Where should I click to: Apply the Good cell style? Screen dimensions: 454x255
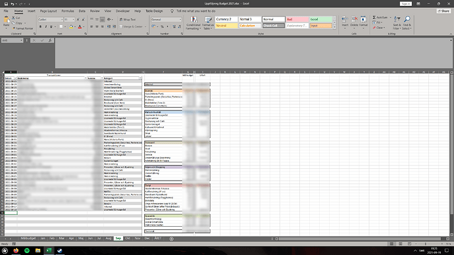pos(320,19)
